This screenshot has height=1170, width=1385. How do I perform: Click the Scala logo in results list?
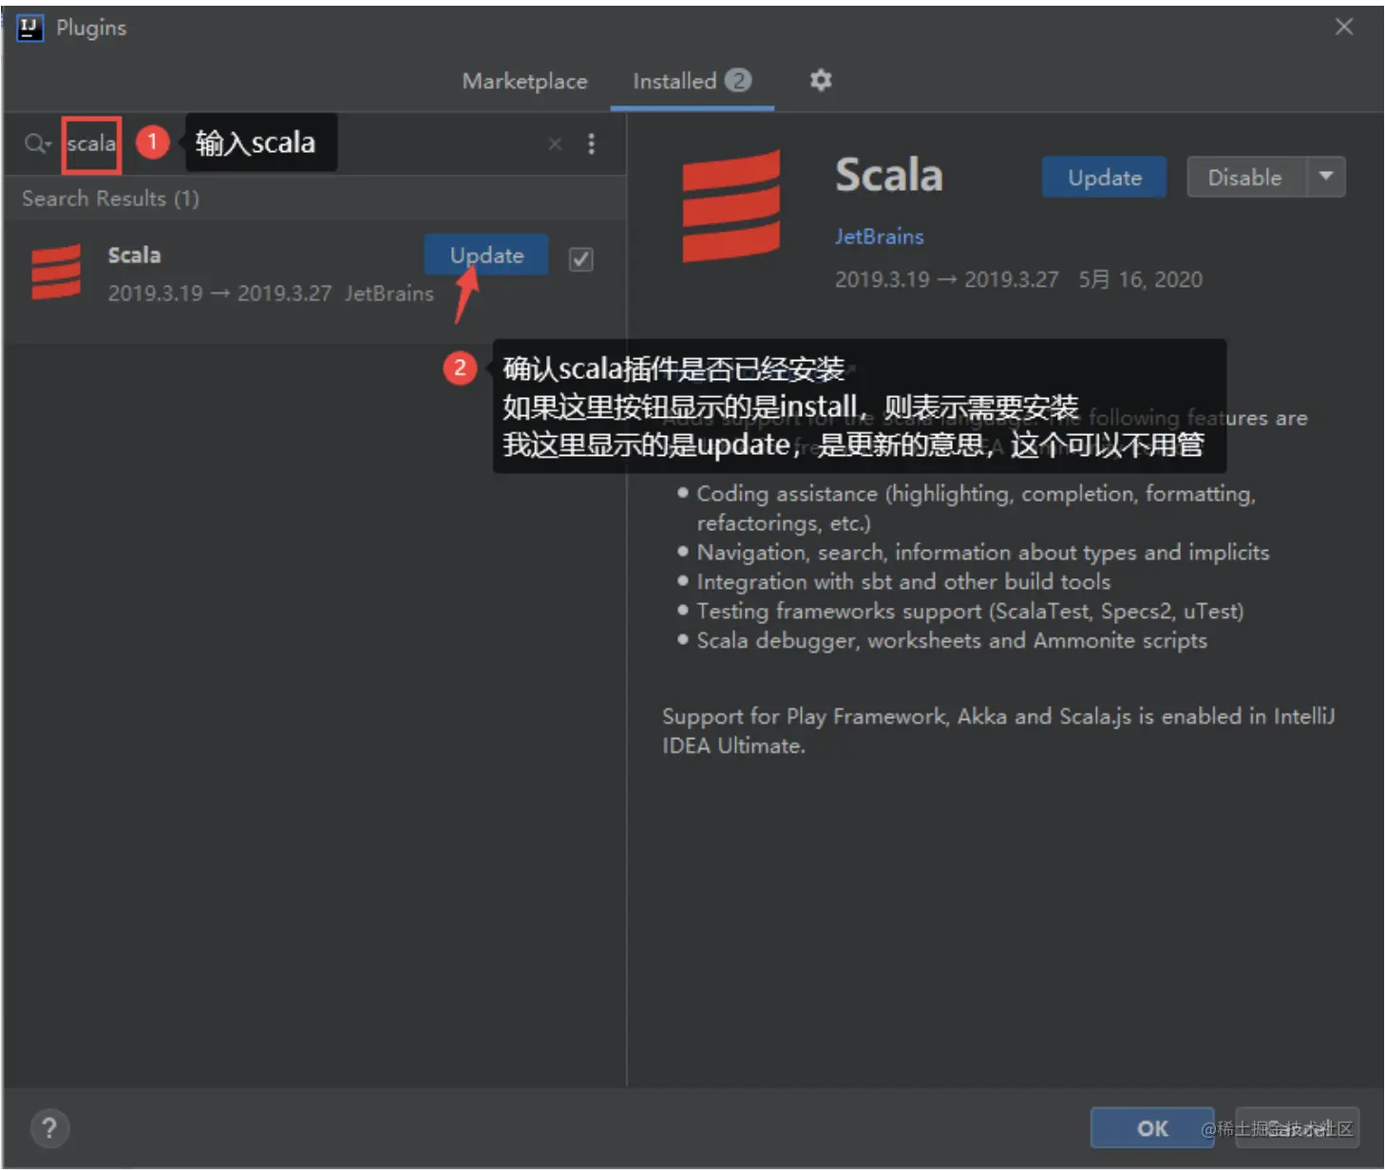click(x=56, y=273)
